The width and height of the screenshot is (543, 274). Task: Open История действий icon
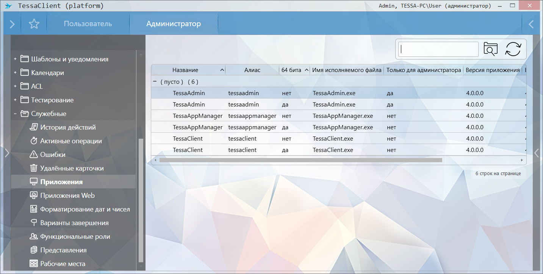(x=34, y=127)
